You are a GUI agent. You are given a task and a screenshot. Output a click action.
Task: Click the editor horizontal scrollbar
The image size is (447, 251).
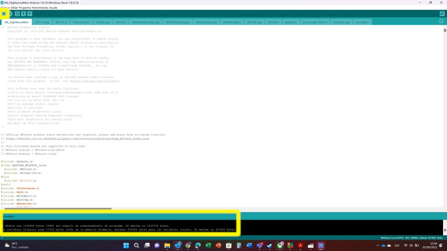pos(56,209)
